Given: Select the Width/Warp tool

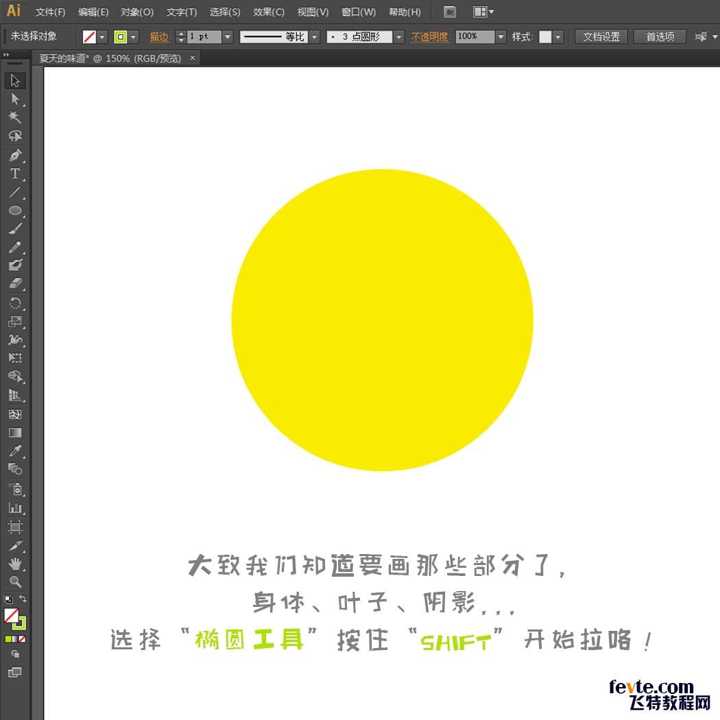Looking at the screenshot, I should coord(15,340).
